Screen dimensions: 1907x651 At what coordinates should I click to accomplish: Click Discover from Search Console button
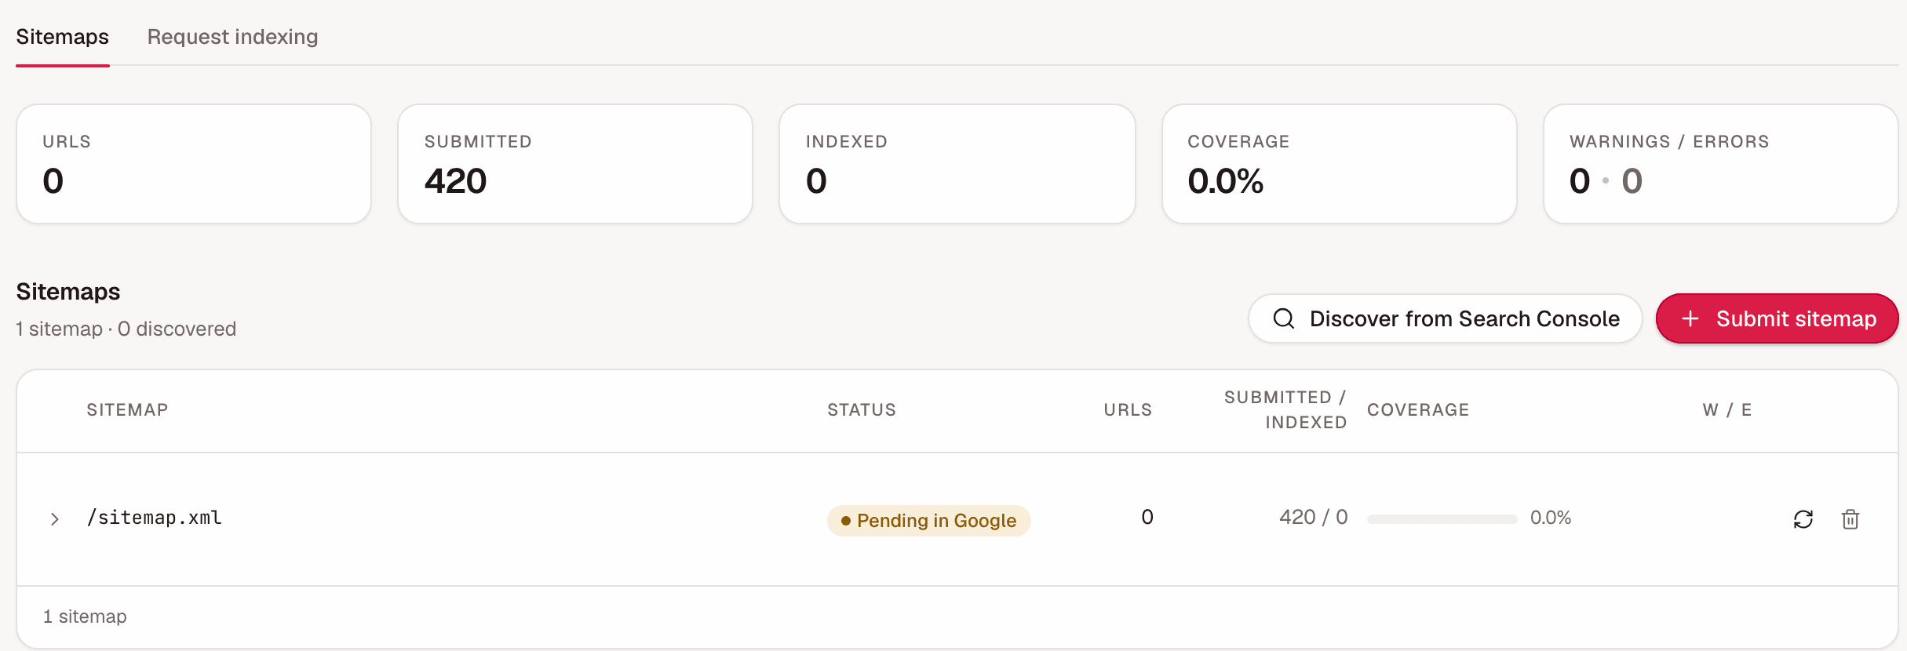coord(1445,318)
